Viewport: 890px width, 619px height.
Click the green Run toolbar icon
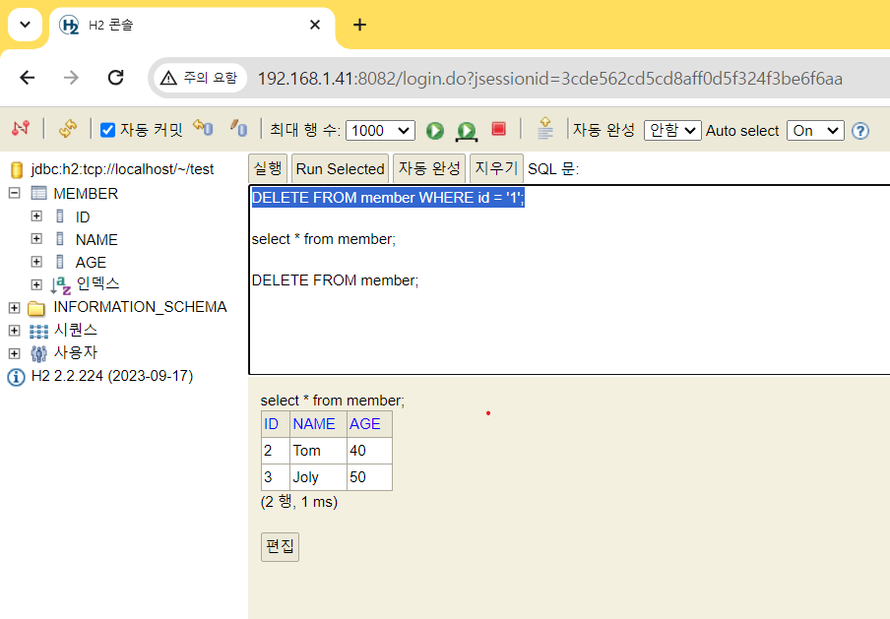click(435, 131)
